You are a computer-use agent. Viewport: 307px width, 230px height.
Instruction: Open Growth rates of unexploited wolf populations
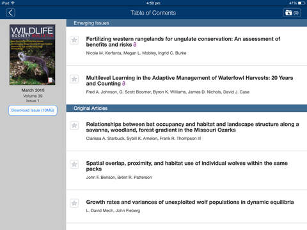[x=190, y=202]
